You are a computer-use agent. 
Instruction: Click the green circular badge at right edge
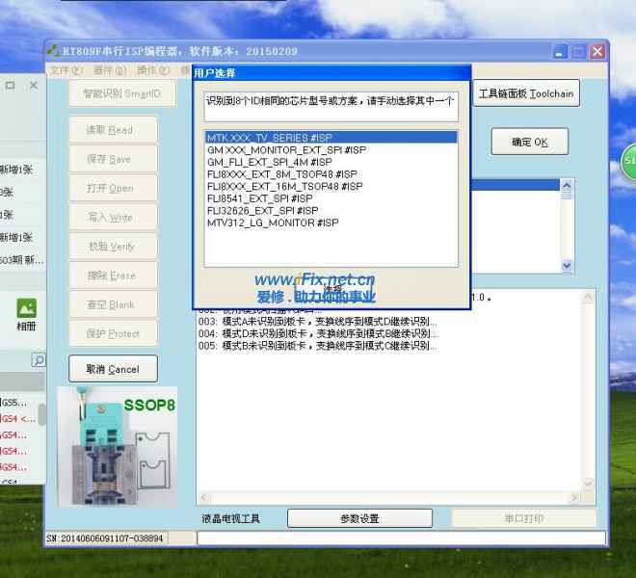point(629,161)
